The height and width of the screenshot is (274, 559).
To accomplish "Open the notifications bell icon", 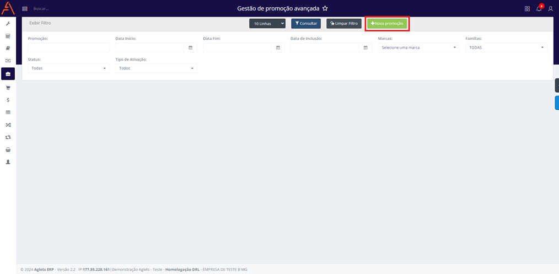I will [x=539, y=9].
